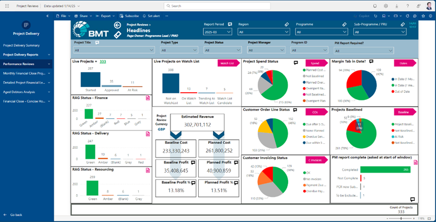Click the document icon in RAG Status - Finance
Viewport: 436px width, 222px height.
148,98
